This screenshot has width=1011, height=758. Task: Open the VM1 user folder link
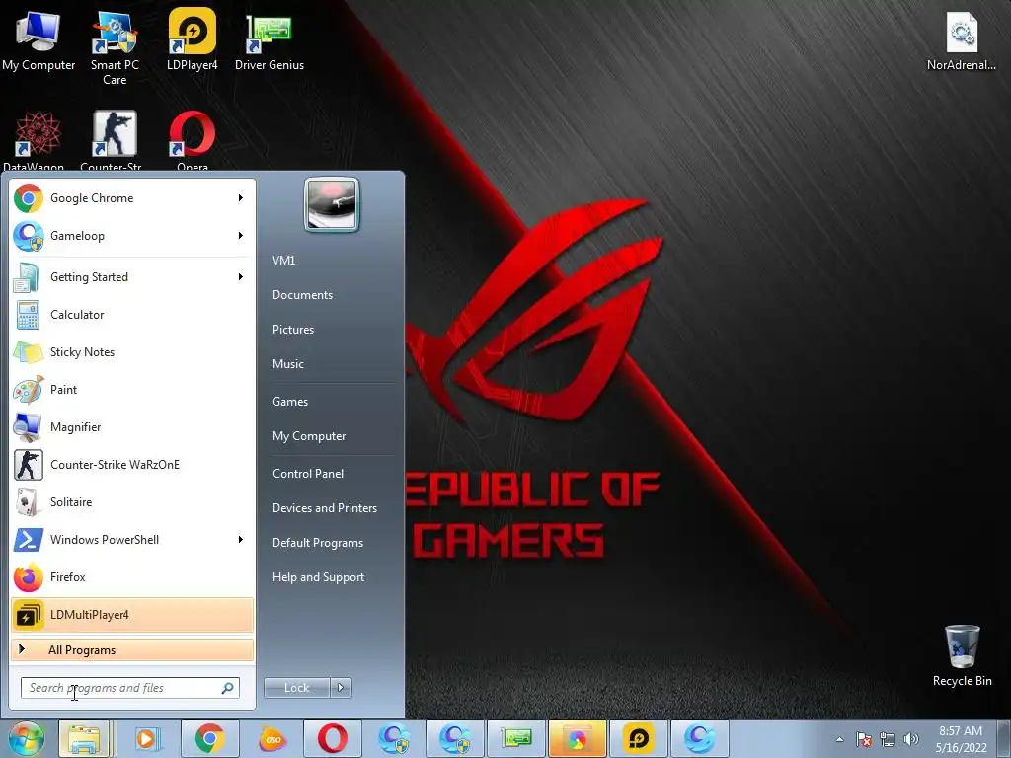[283, 261]
